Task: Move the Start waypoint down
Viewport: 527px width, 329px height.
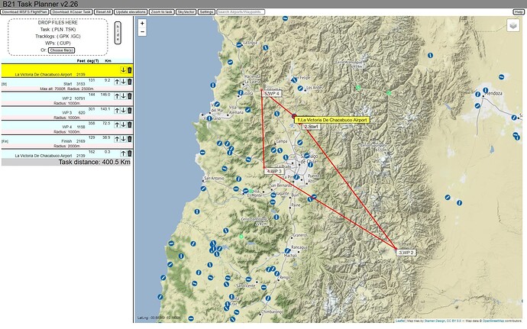Action: pyautogui.click(x=123, y=82)
